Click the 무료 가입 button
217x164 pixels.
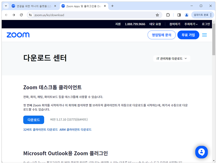[x=188, y=35]
